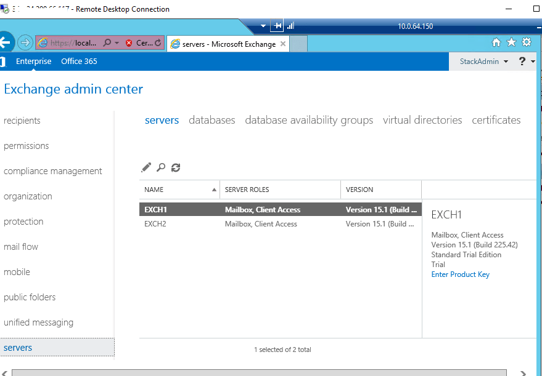Click the pencil edit icon
Image resolution: width=542 pixels, height=376 pixels.
[146, 167]
